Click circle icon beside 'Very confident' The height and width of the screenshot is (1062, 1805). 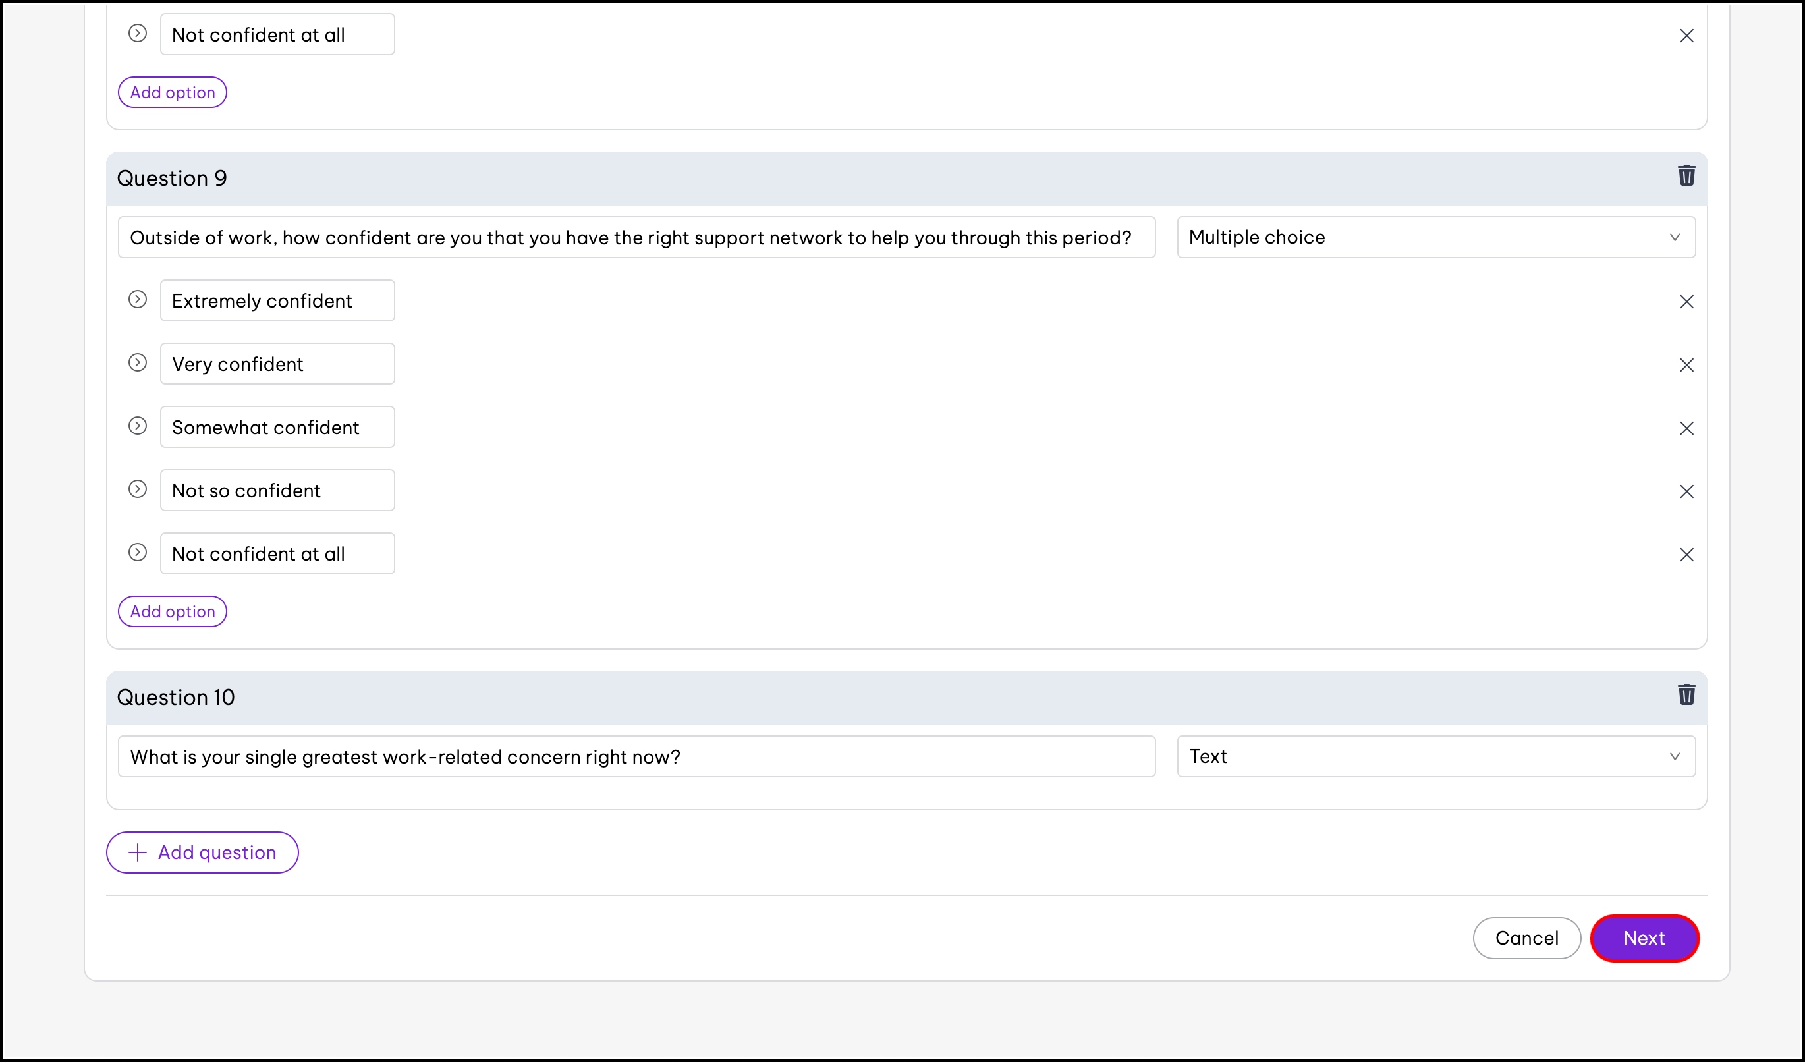point(138,362)
